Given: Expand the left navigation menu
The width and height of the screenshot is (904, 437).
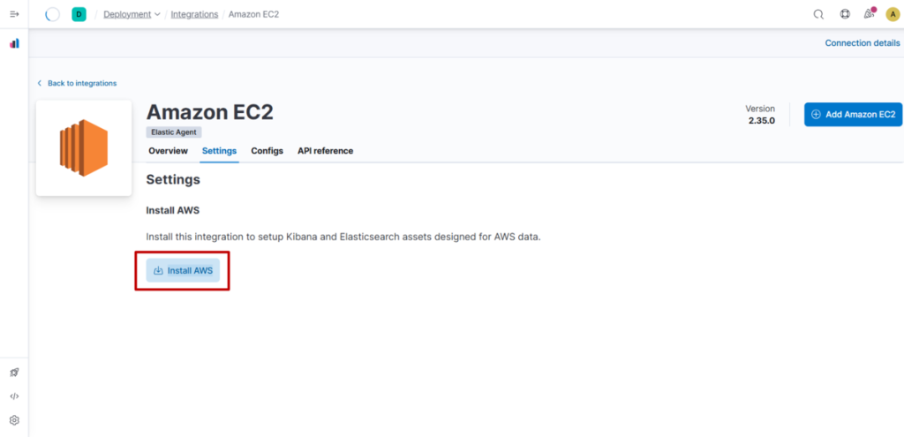Looking at the screenshot, I should pyautogui.click(x=14, y=14).
